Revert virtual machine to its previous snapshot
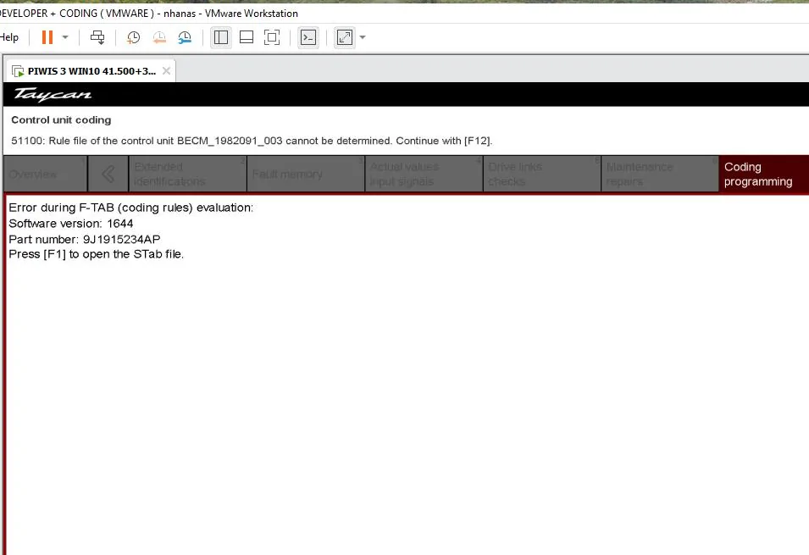This screenshot has height=555, width=809. point(159,37)
